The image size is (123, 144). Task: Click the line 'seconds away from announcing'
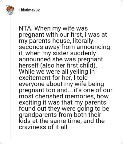[64, 47]
